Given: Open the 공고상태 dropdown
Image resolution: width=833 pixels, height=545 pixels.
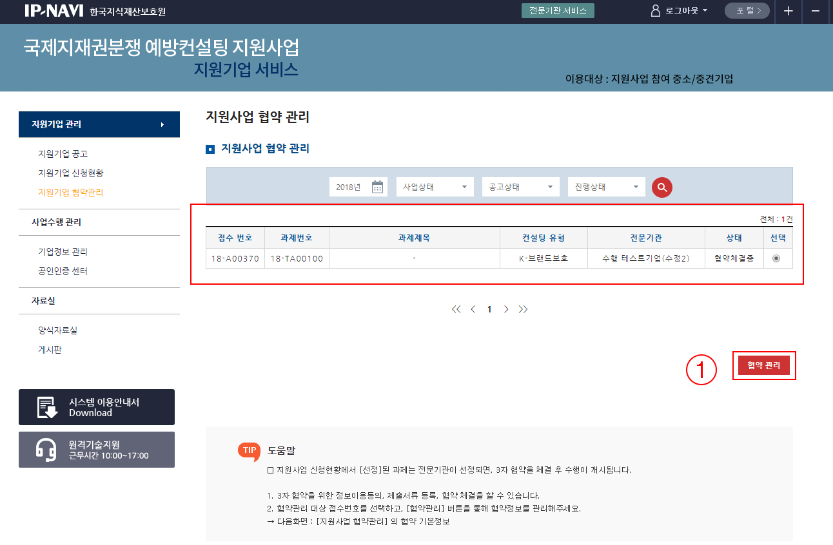Looking at the screenshot, I should [x=520, y=187].
